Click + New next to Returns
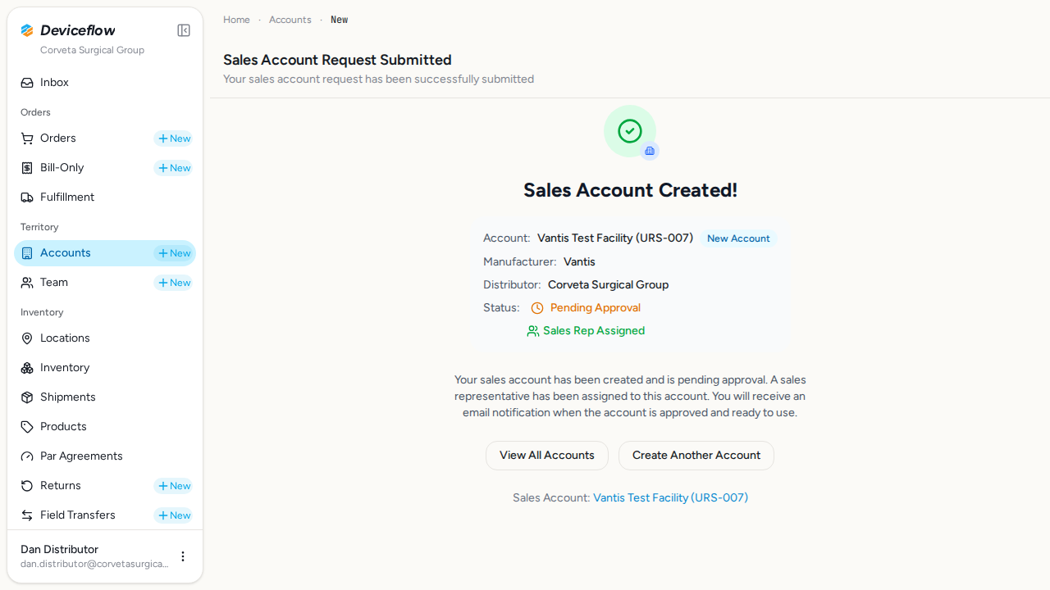Viewport: 1050px width, 590px height. tap(174, 486)
